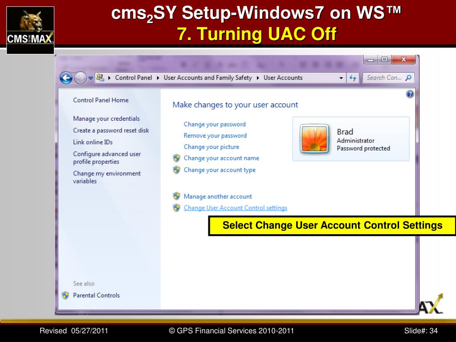Click Change your password link
The image size is (456, 342).
coord(215,124)
